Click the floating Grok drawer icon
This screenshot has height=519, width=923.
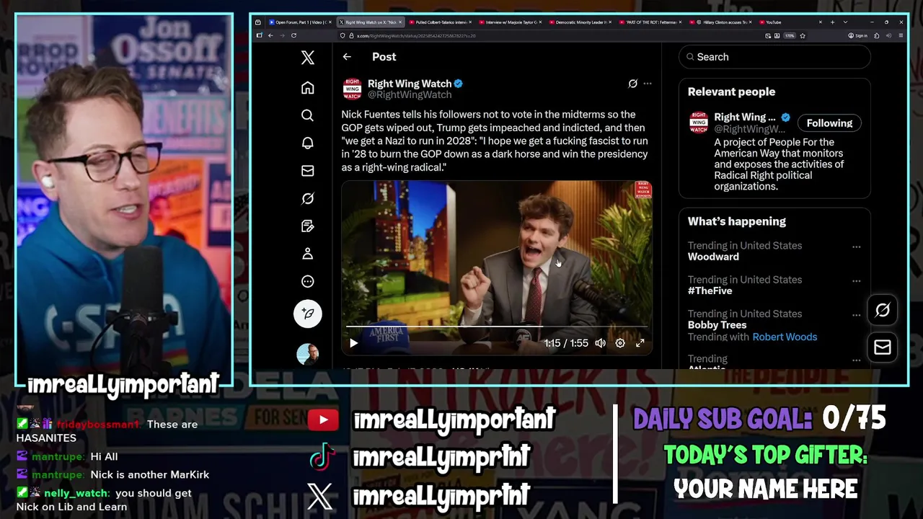point(883,311)
